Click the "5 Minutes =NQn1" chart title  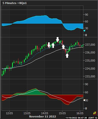pos(15,3)
